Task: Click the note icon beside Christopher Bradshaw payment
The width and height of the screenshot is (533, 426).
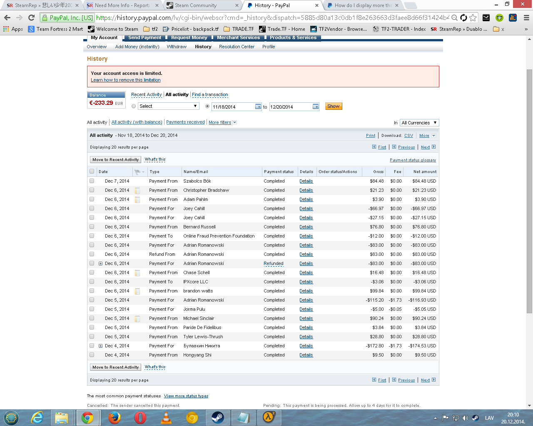Action: [137, 191]
